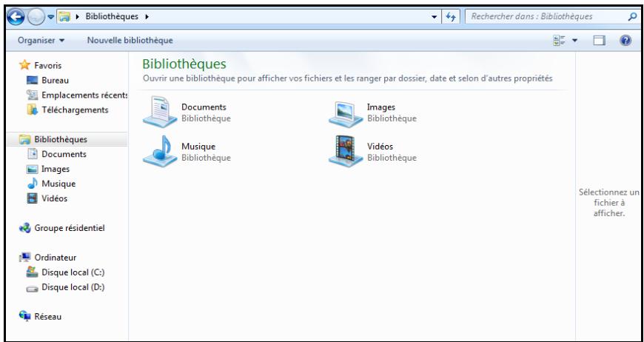Viewport: 644px width, 342px height.
Task: Click the Libraries folder icon in the address bar
Action: [x=64, y=17]
